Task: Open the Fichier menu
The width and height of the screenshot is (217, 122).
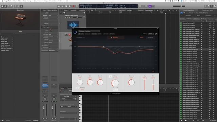Action: pos(14,1)
